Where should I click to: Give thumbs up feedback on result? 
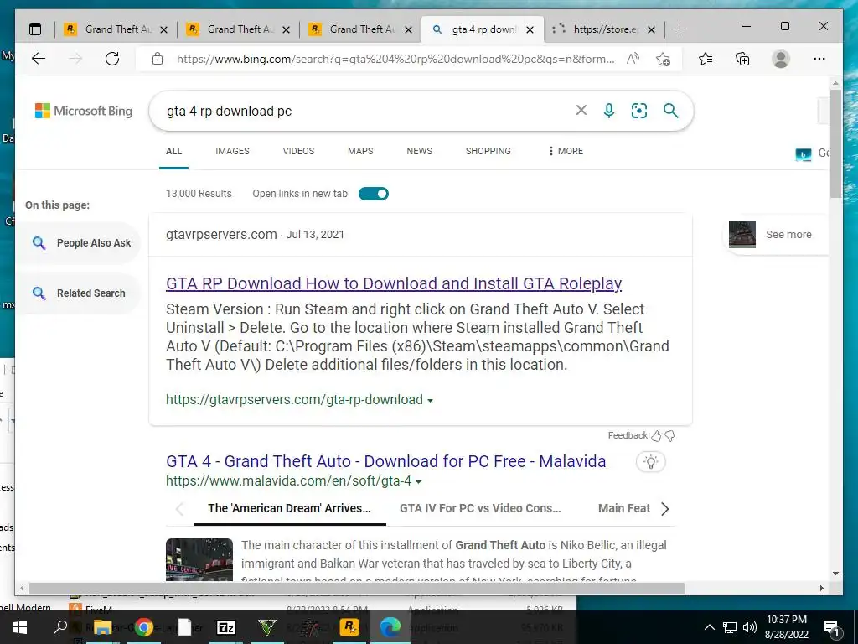click(656, 436)
